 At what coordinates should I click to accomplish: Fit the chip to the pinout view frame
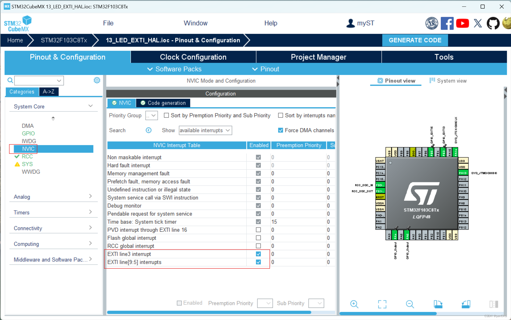coord(382,304)
